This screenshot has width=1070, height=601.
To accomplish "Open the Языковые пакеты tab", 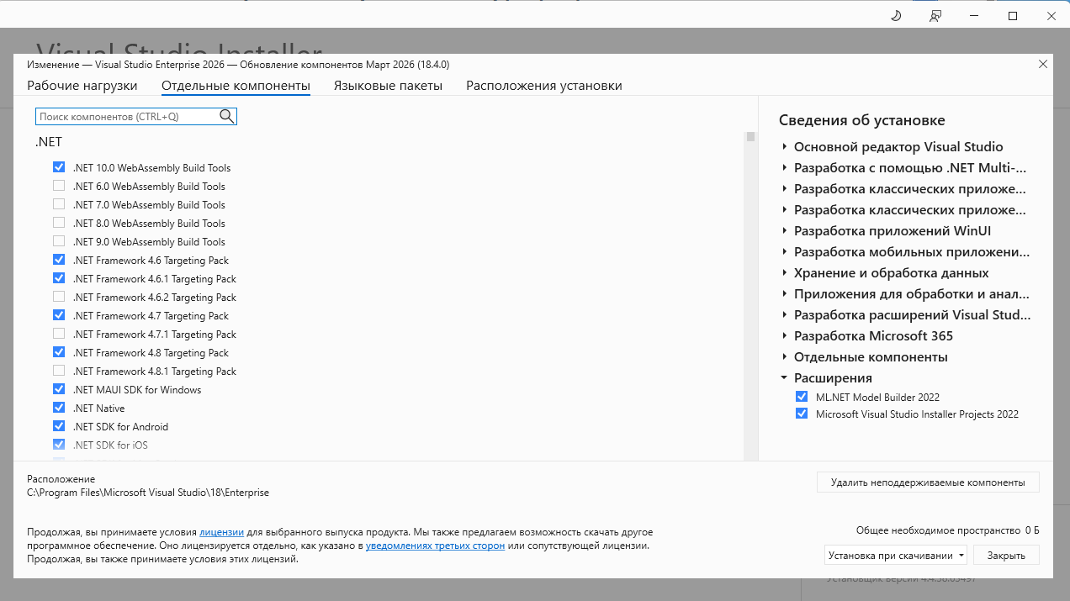I will (x=388, y=86).
